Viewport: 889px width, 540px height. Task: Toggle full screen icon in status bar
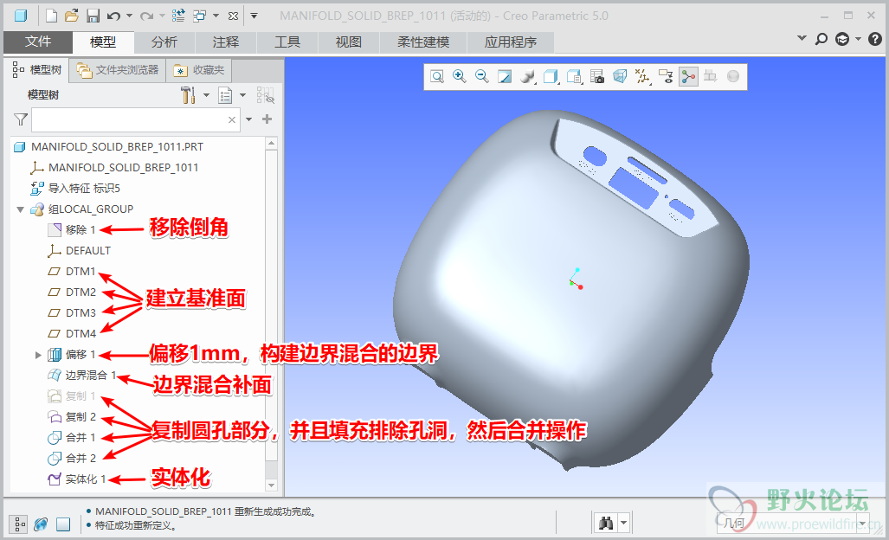(63, 524)
